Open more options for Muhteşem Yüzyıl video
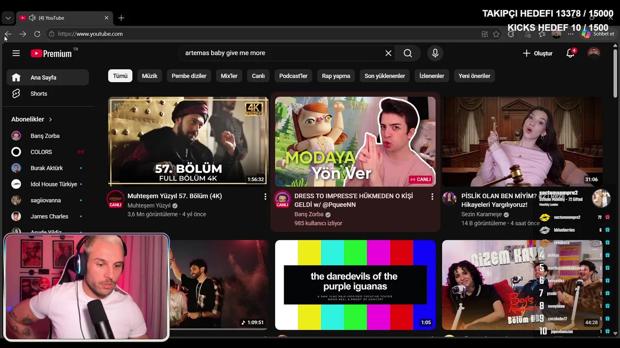This screenshot has height=348, width=620. [265, 196]
